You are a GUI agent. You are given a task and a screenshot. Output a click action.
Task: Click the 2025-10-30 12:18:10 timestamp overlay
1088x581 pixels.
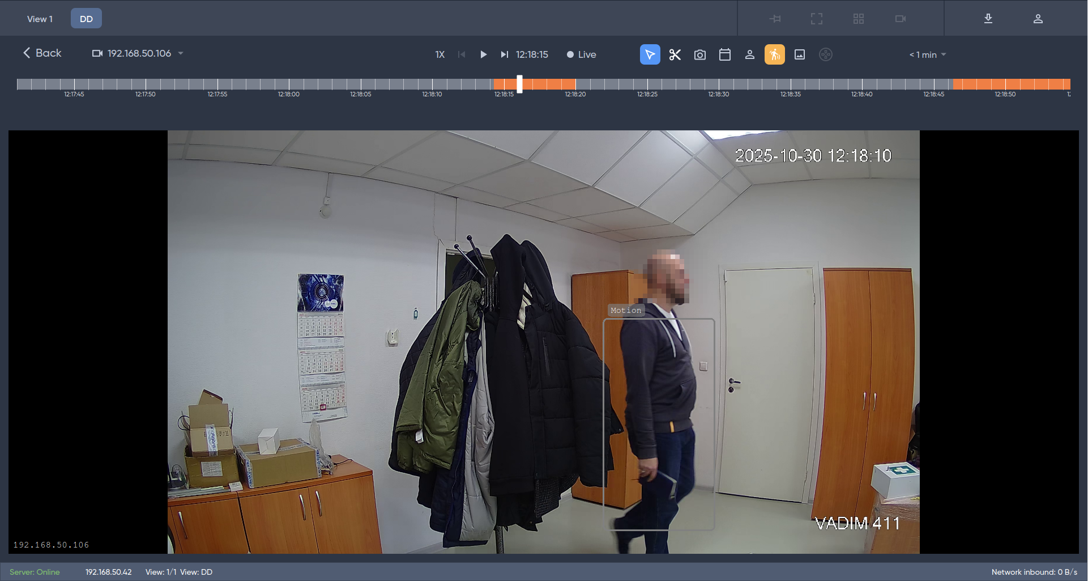tap(813, 156)
